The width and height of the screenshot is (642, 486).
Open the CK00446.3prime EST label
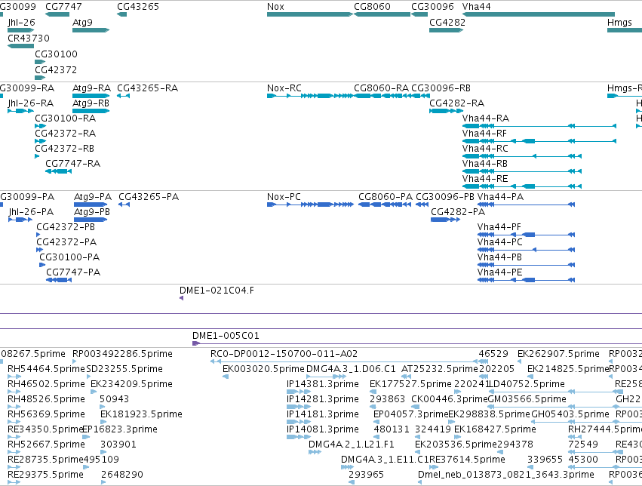(x=450, y=399)
